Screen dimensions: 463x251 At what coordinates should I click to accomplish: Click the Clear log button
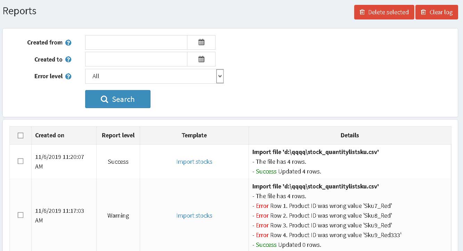click(437, 12)
